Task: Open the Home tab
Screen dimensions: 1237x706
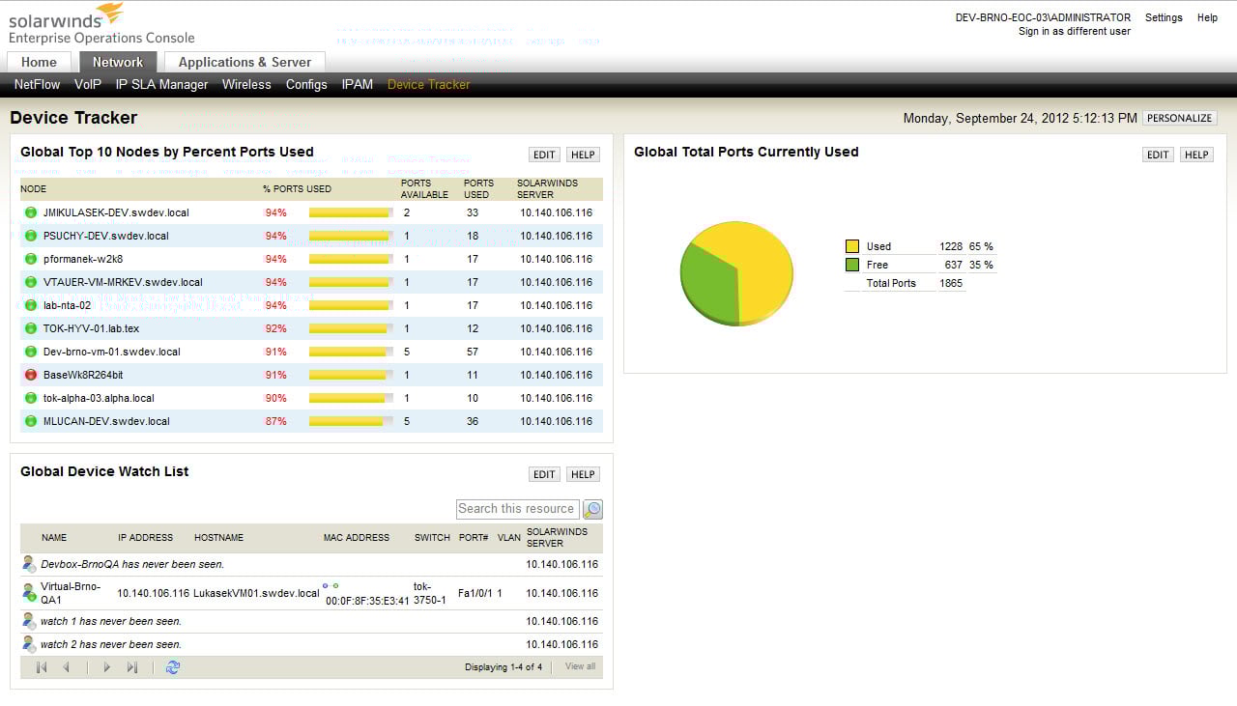Action: [40, 62]
